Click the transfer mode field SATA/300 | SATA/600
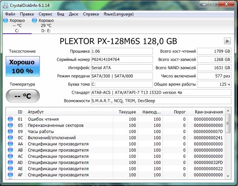 point(122,76)
